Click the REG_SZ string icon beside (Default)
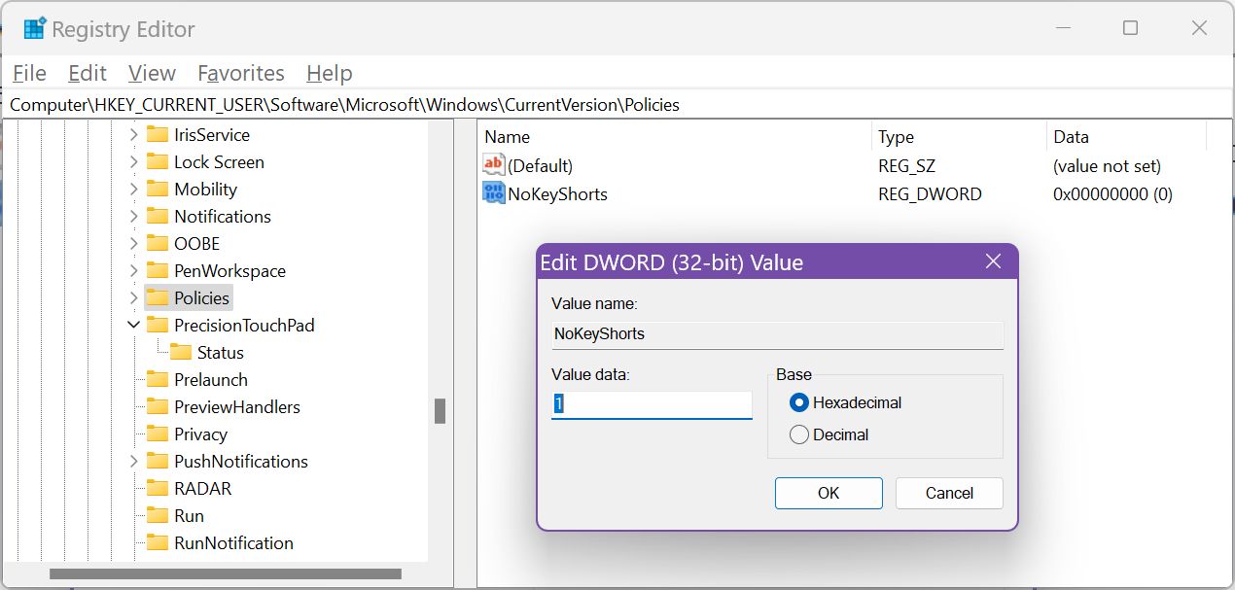The image size is (1235, 590). click(493, 165)
